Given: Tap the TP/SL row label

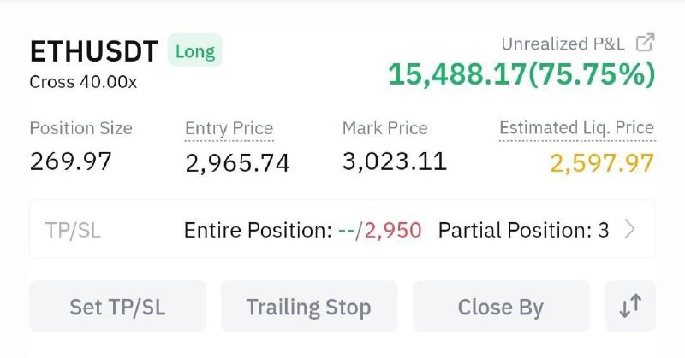Looking at the screenshot, I should [x=73, y=230].
